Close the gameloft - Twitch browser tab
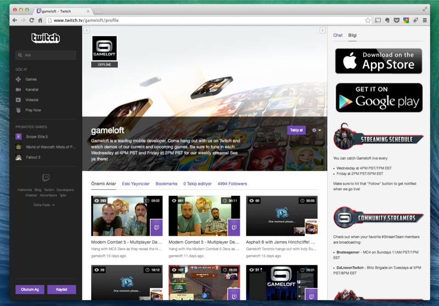The height and width of the screenshot is (306, 439). (x=88, y=11)
